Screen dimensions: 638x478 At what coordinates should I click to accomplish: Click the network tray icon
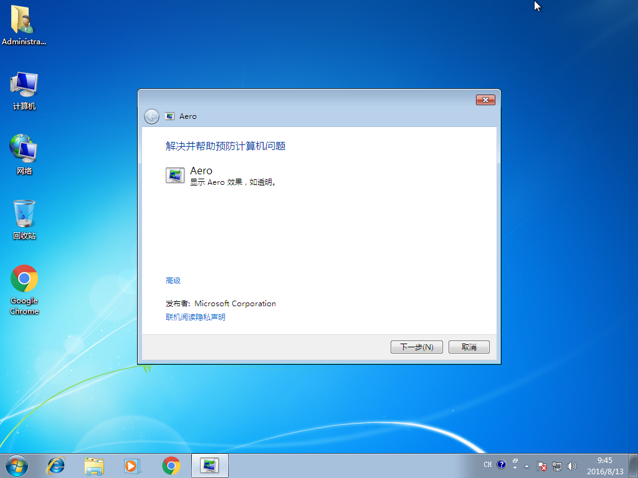pos(556,466)
